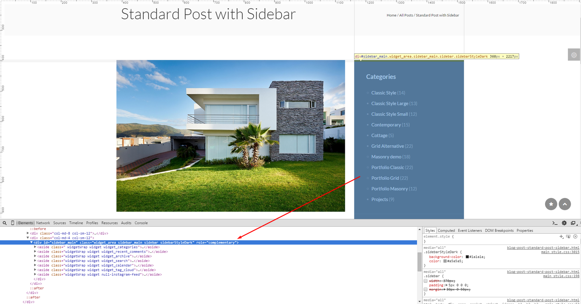The width and height of the screenshot is (581, 304).
Task: Click the background-color #1a1a1a swatch
Action: coord(467,257)
